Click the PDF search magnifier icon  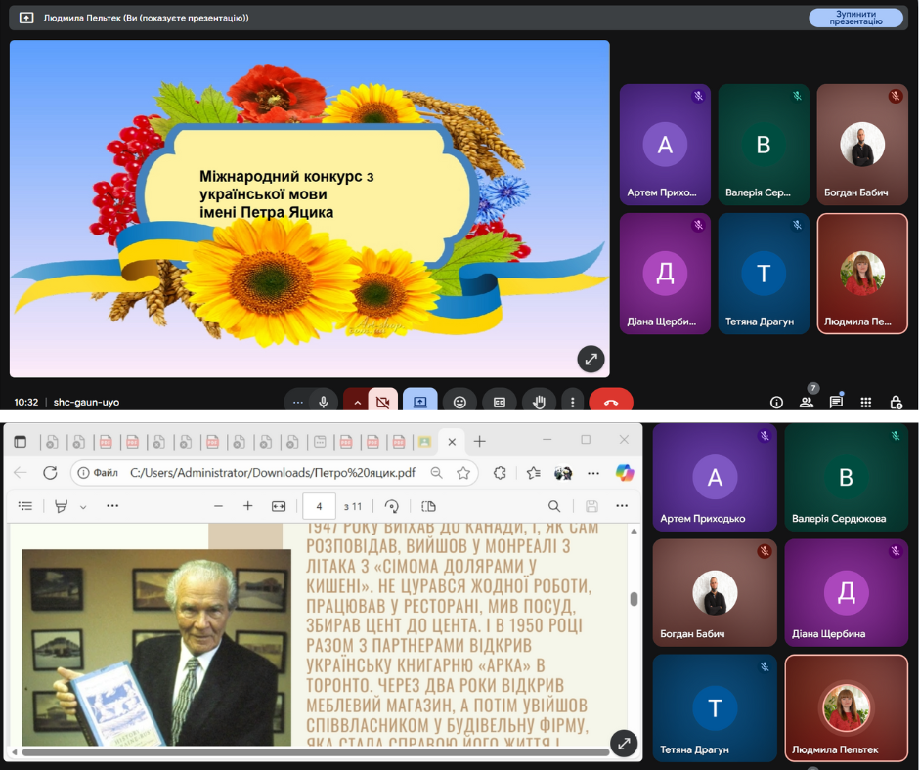click(554, 506)
